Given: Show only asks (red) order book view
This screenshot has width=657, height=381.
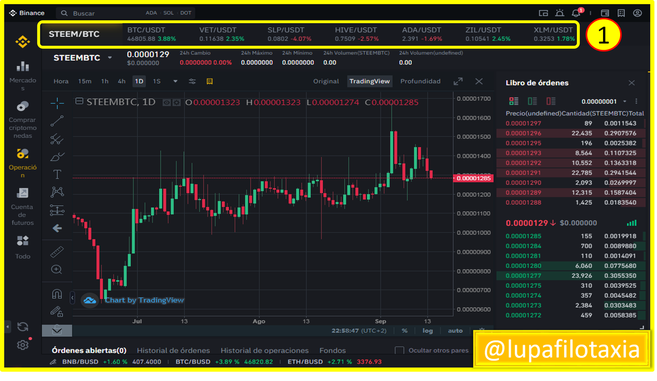Looking at the screenshot, I should coord(551,101).
